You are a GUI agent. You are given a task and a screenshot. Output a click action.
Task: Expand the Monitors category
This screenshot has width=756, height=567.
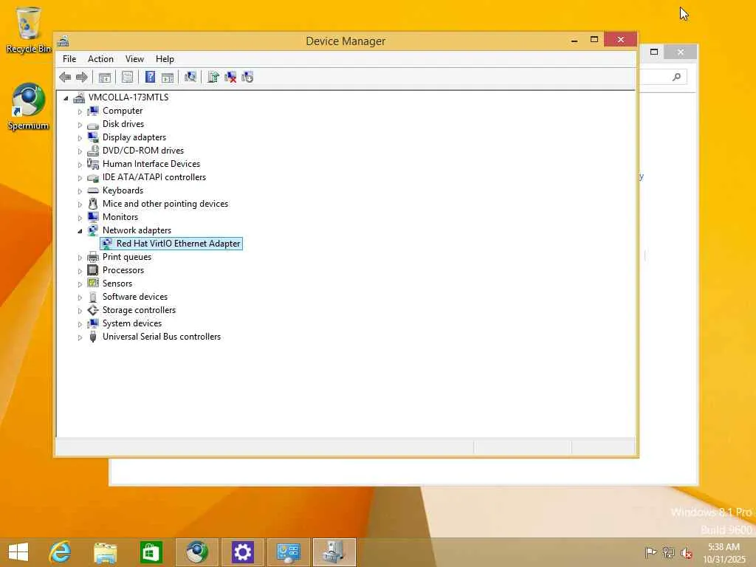point(80,218)
